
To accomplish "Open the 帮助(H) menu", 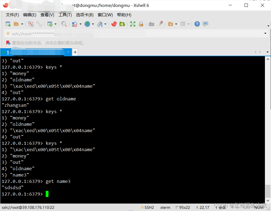I will coord(124,15).
